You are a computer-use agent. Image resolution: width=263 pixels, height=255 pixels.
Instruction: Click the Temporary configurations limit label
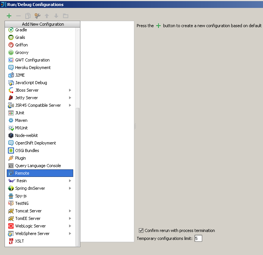coord(165,238)
